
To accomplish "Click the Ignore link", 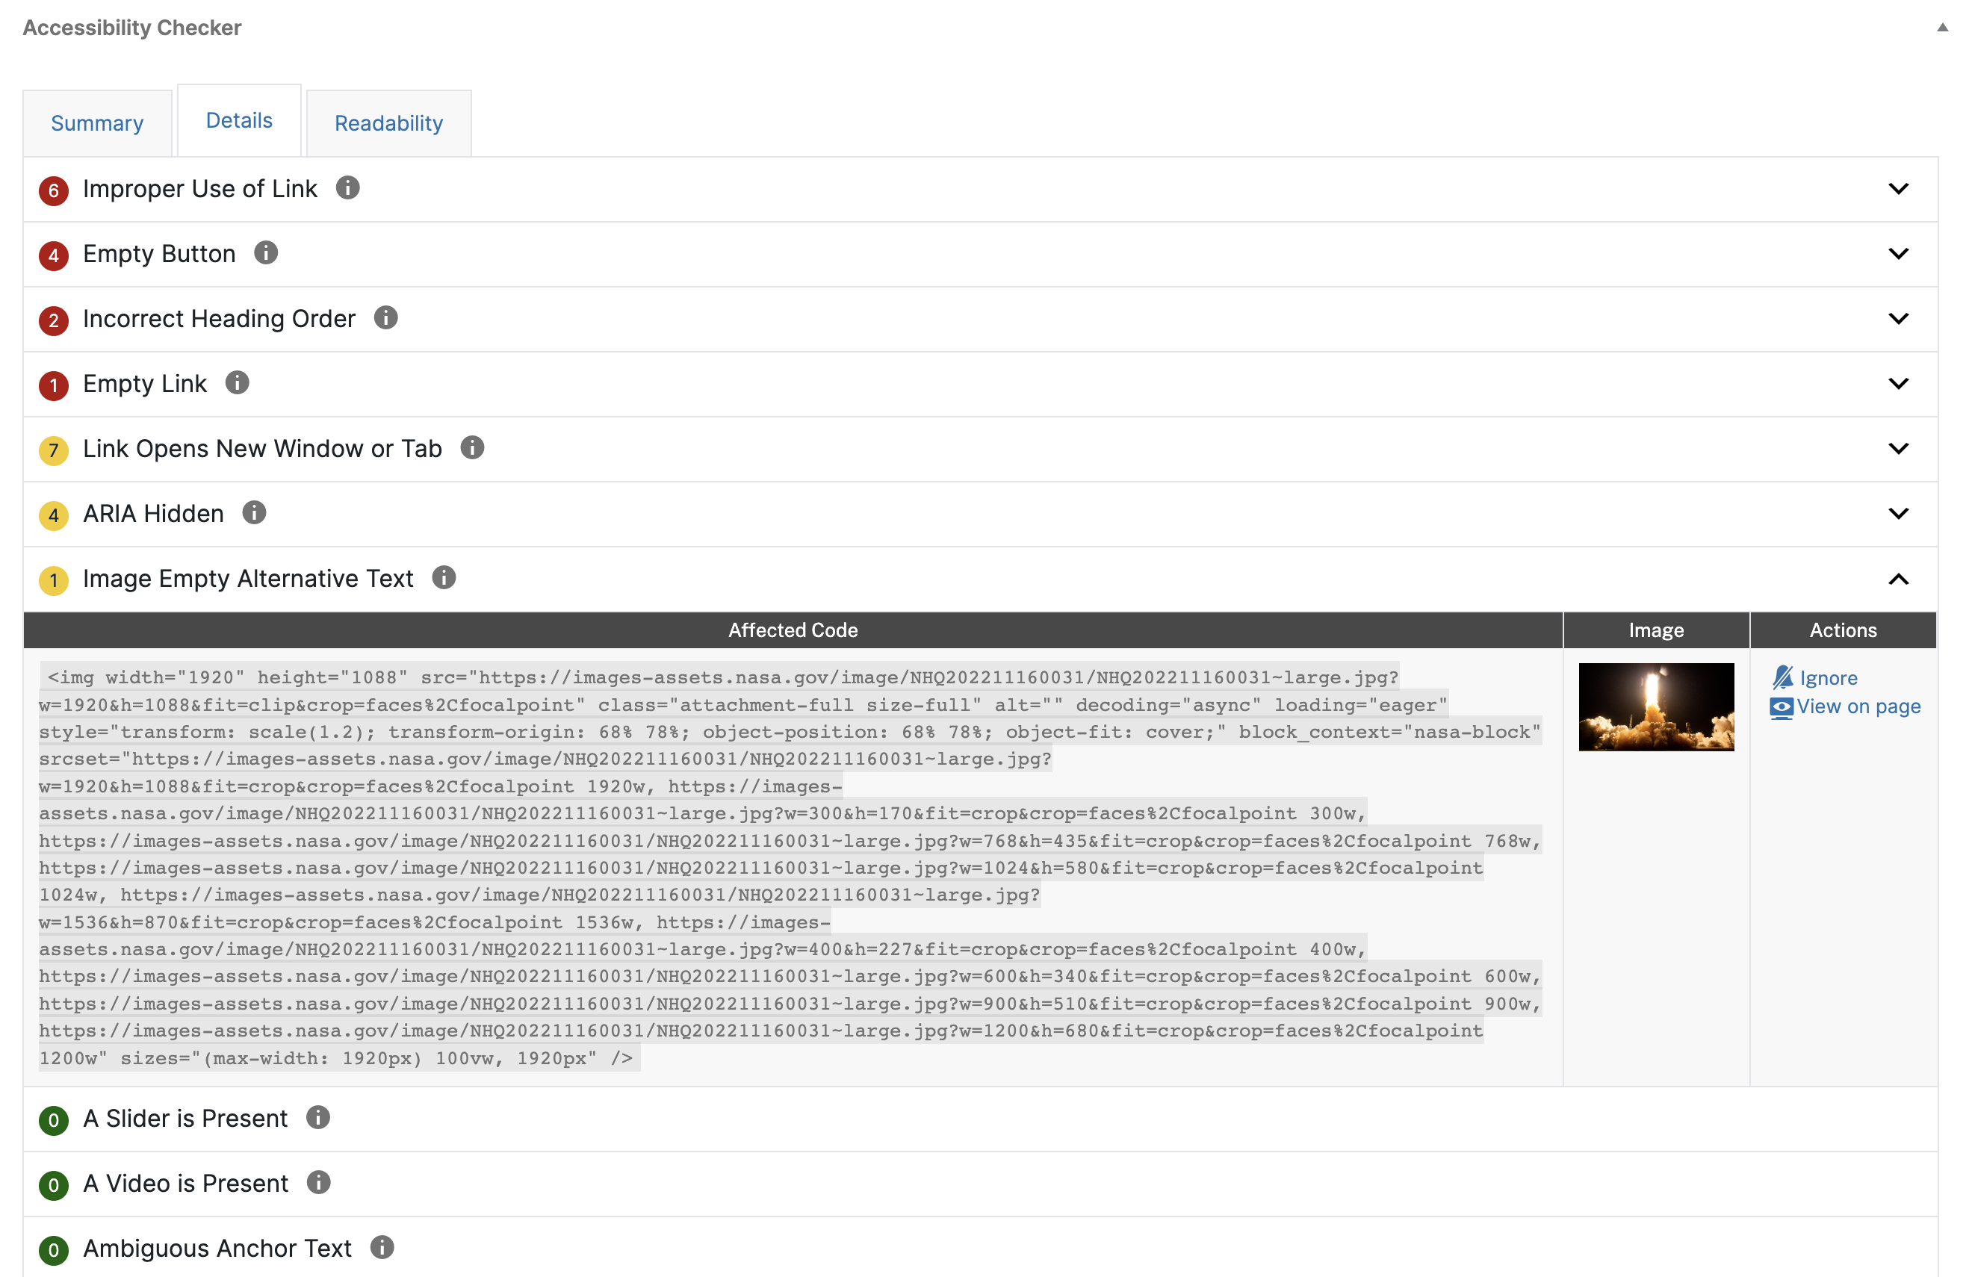I will (1828, 678).
